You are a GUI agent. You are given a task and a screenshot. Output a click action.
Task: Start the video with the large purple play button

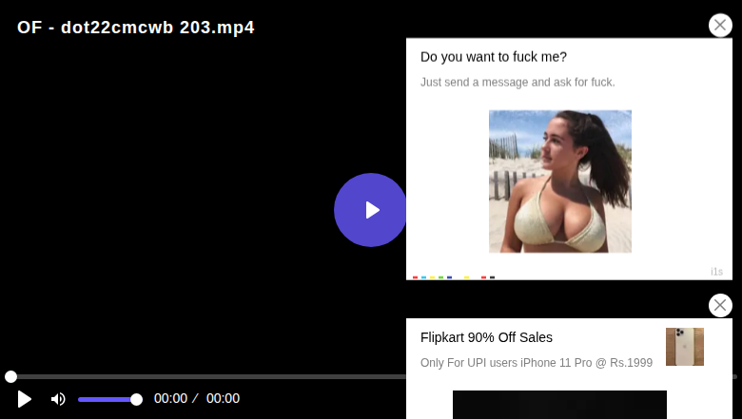370,210
